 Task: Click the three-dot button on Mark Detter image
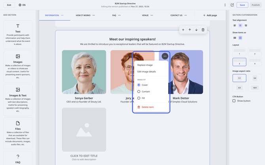coord(165,56)
